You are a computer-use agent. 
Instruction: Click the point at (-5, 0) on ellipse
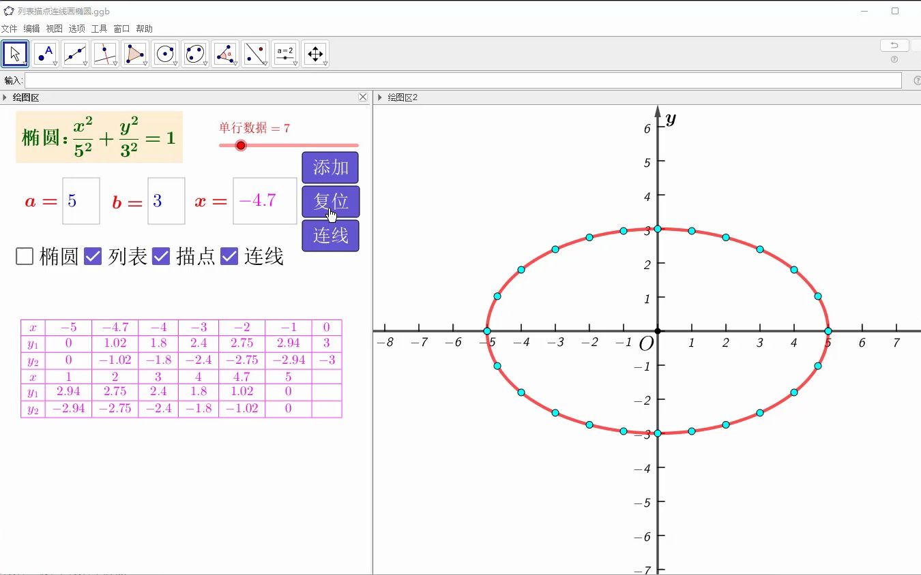point(486,331)
